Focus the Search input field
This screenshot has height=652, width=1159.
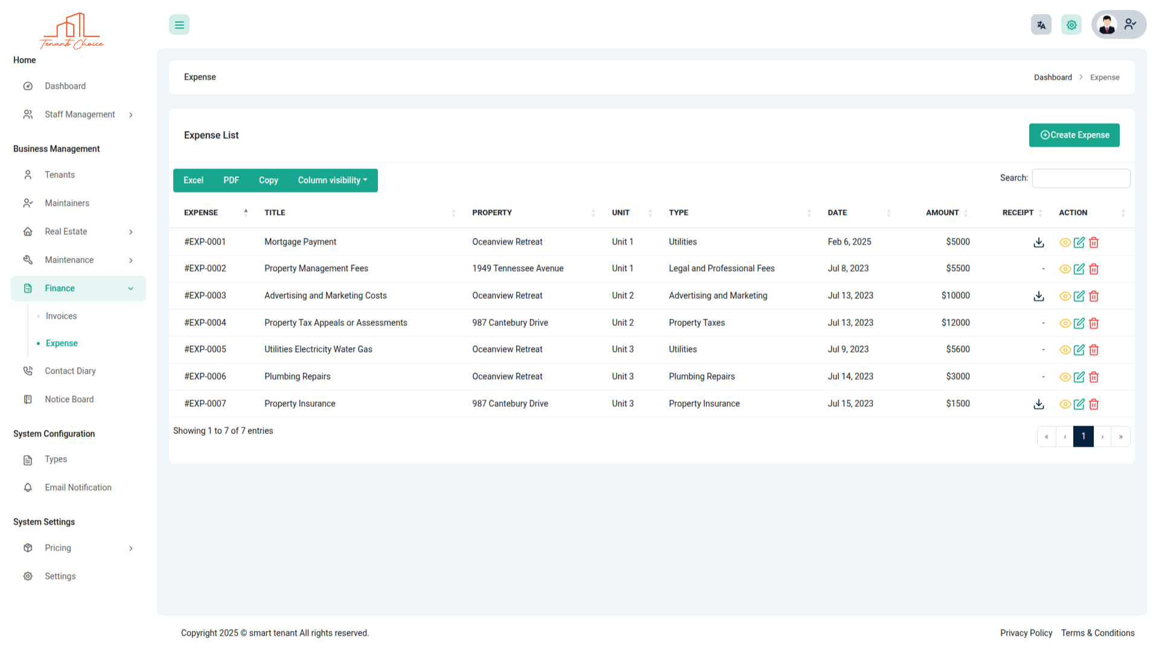1081,178
